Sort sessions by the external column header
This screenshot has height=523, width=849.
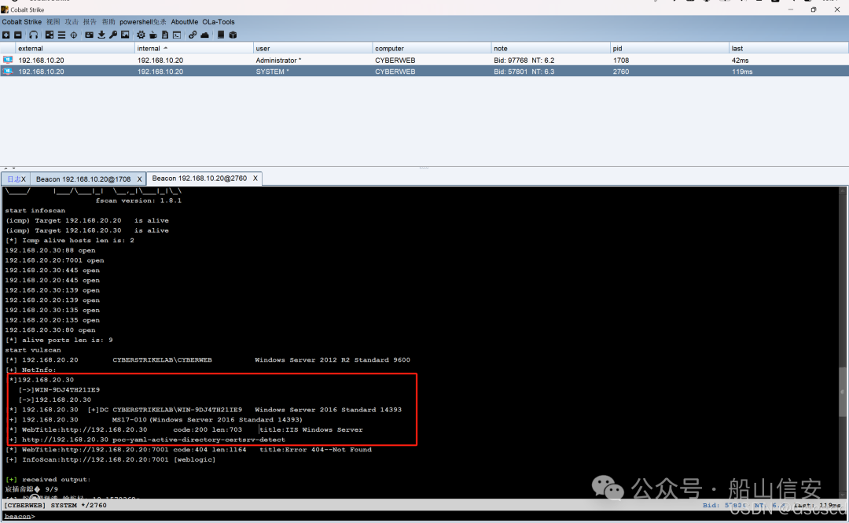(x=75, y=48)
